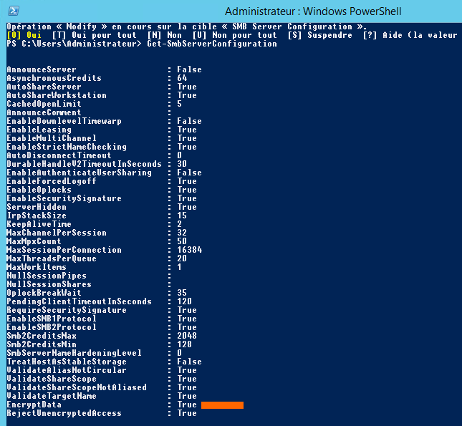Click the EncryptData property name
The height and width of the screenshot is (426, 462).
point(34,405)
